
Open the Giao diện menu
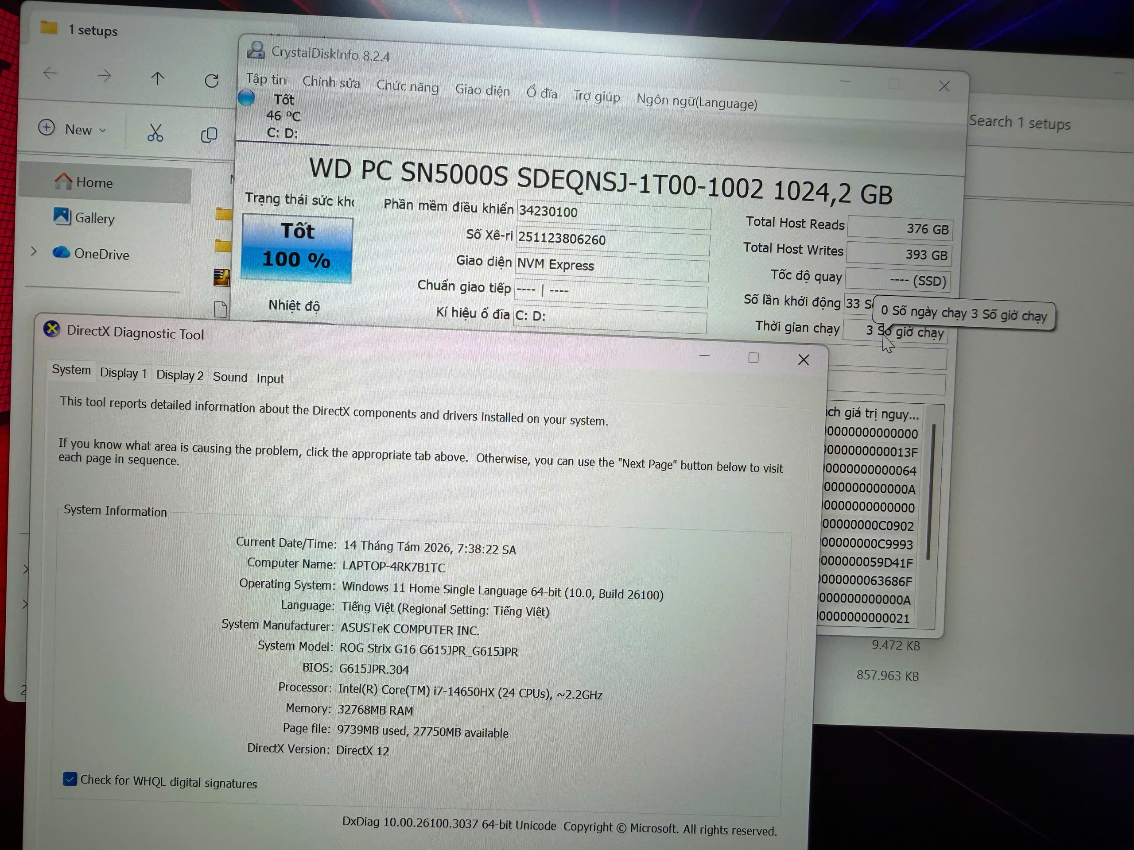point(482,90)
